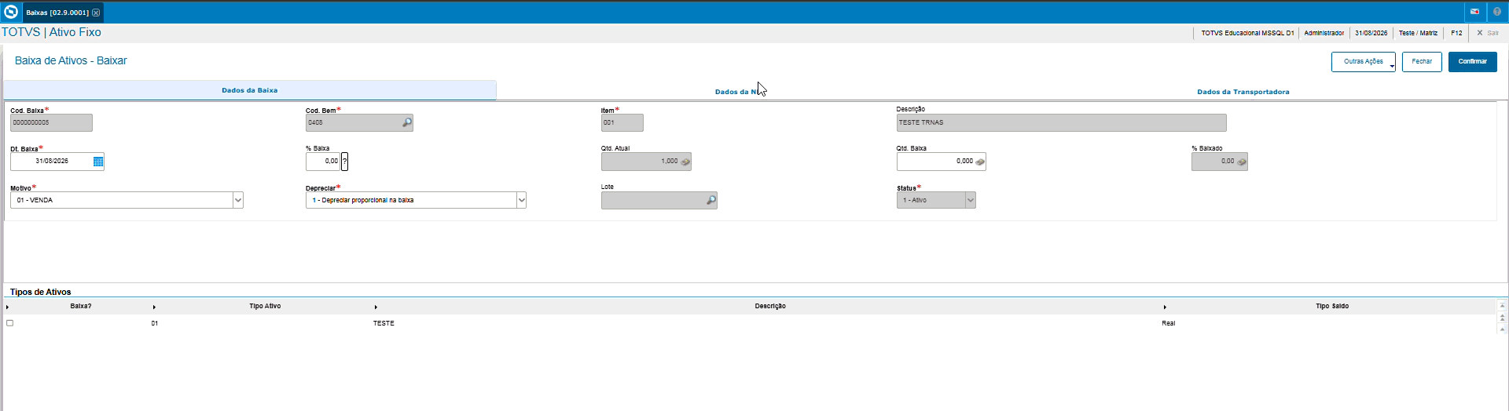Sort by the Tipo Saldo column header
This screenshot has width=1509, height=411.
coord(1332,306)
